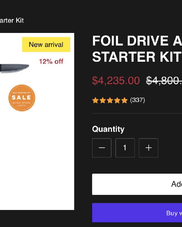Click the crossed-out original price $4,800
The height and width of the screenshot is (227, 182).
tap(164, 80)
